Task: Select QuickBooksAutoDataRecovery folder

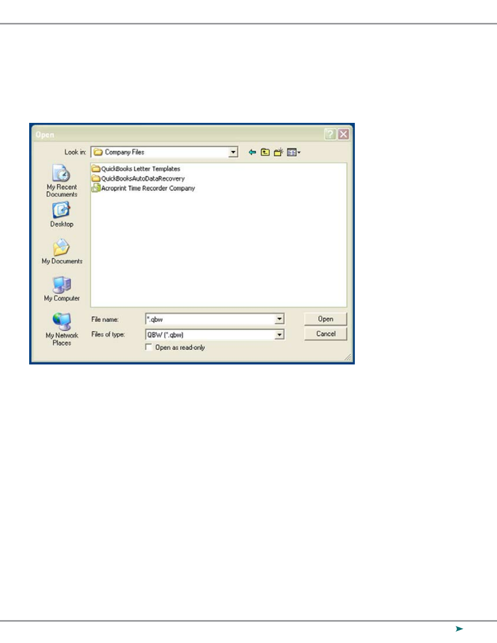Action: pyautogui.click(x=138, y=179)
